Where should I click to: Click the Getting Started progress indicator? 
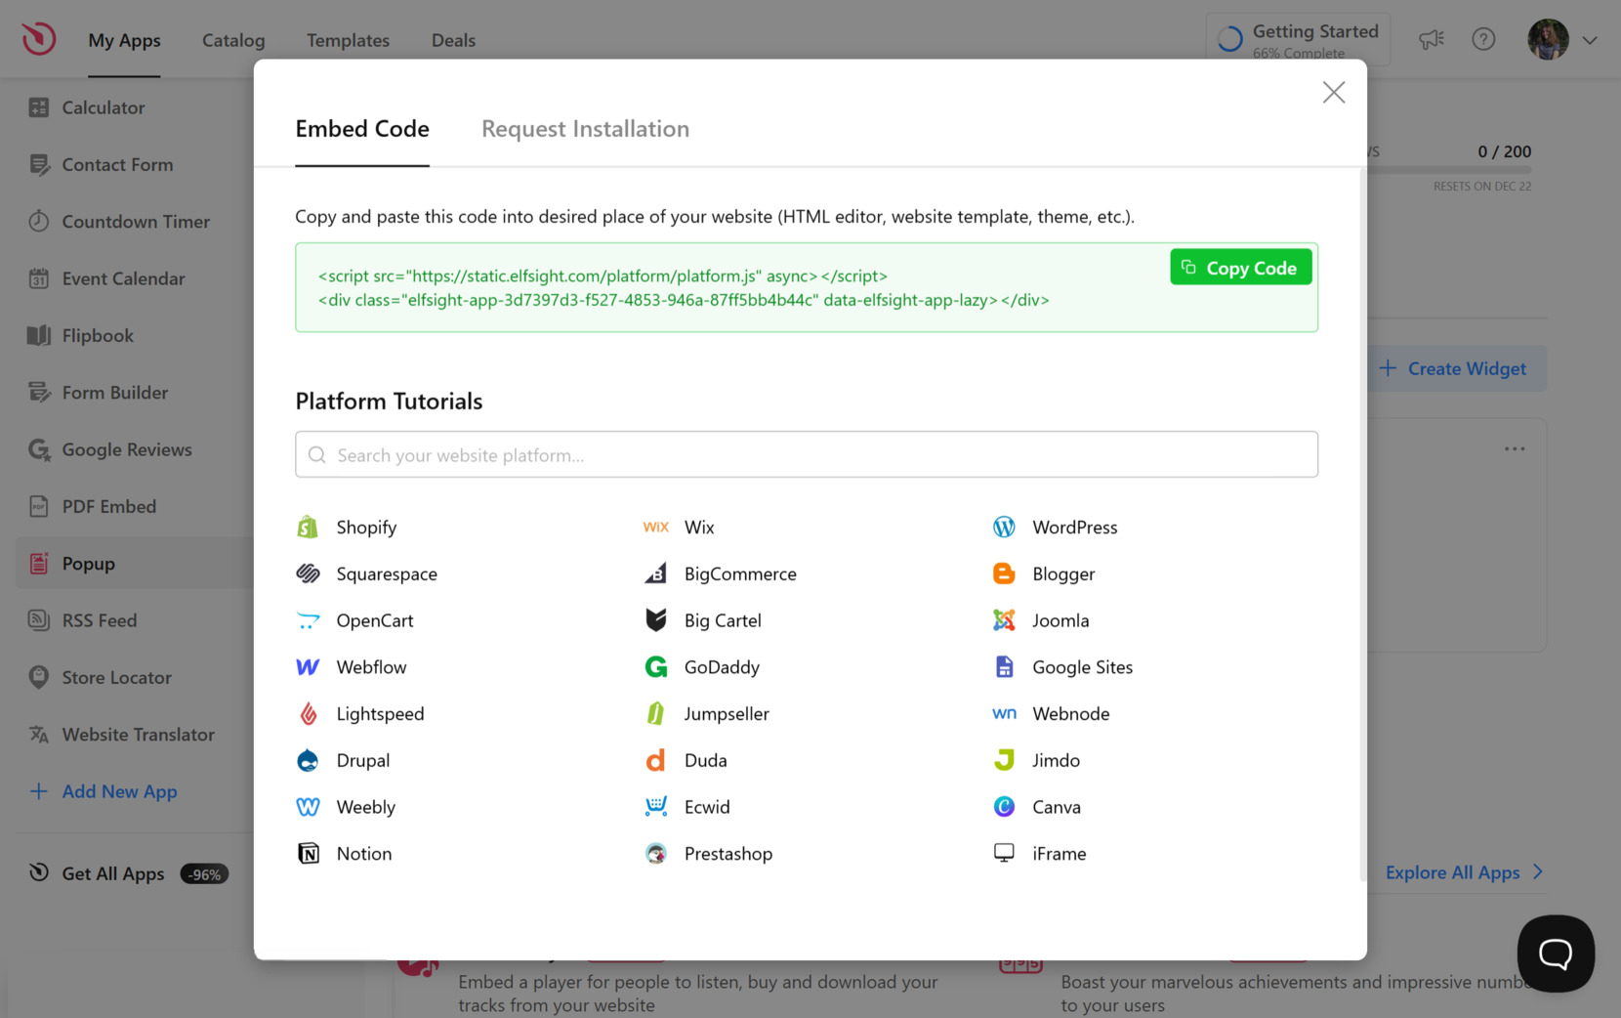point(1297,39)
